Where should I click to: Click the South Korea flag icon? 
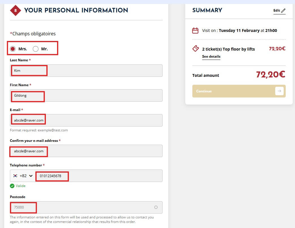(x=15, y=176)
